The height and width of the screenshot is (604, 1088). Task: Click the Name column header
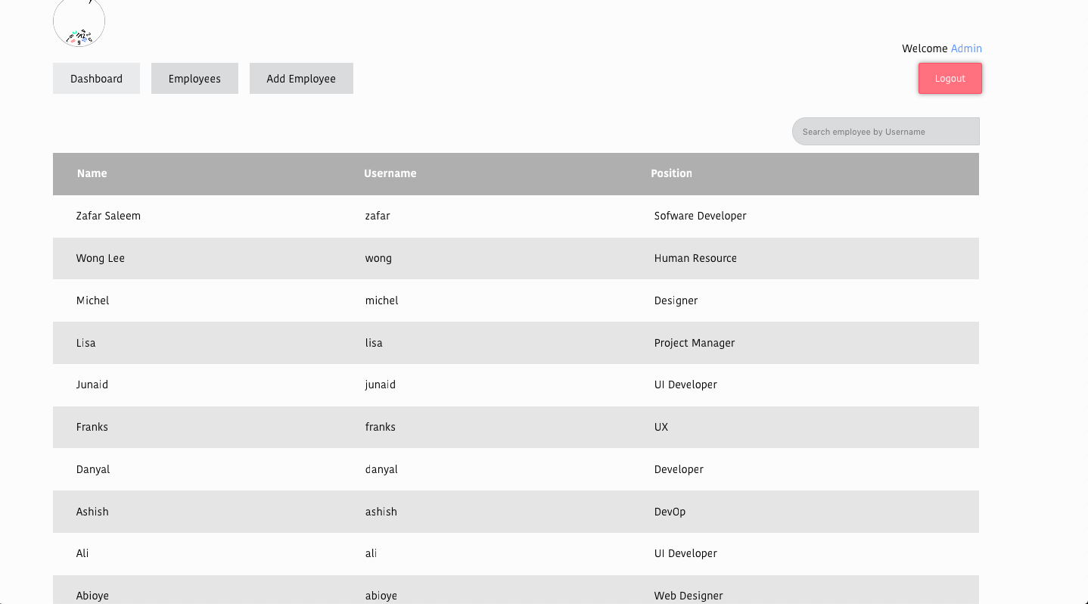(x=92, y=173)
